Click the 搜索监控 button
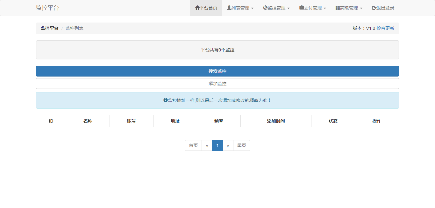The width and height of the screenshot is (435, 208). 217,71
